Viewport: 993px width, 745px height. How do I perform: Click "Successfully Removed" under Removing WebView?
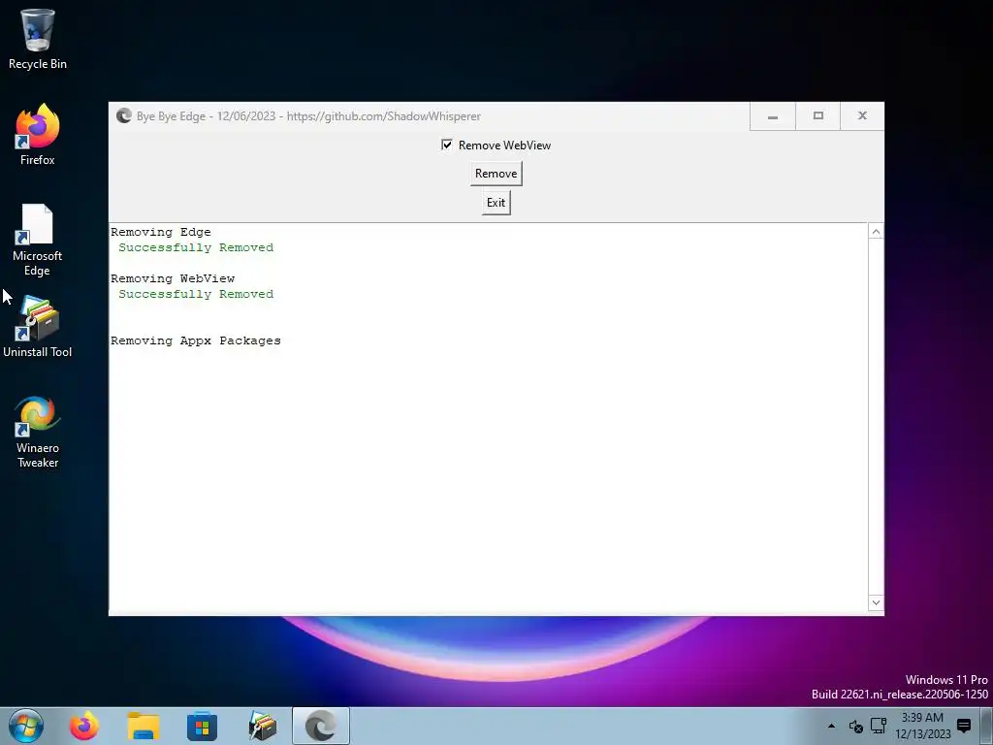click(196, 294)
